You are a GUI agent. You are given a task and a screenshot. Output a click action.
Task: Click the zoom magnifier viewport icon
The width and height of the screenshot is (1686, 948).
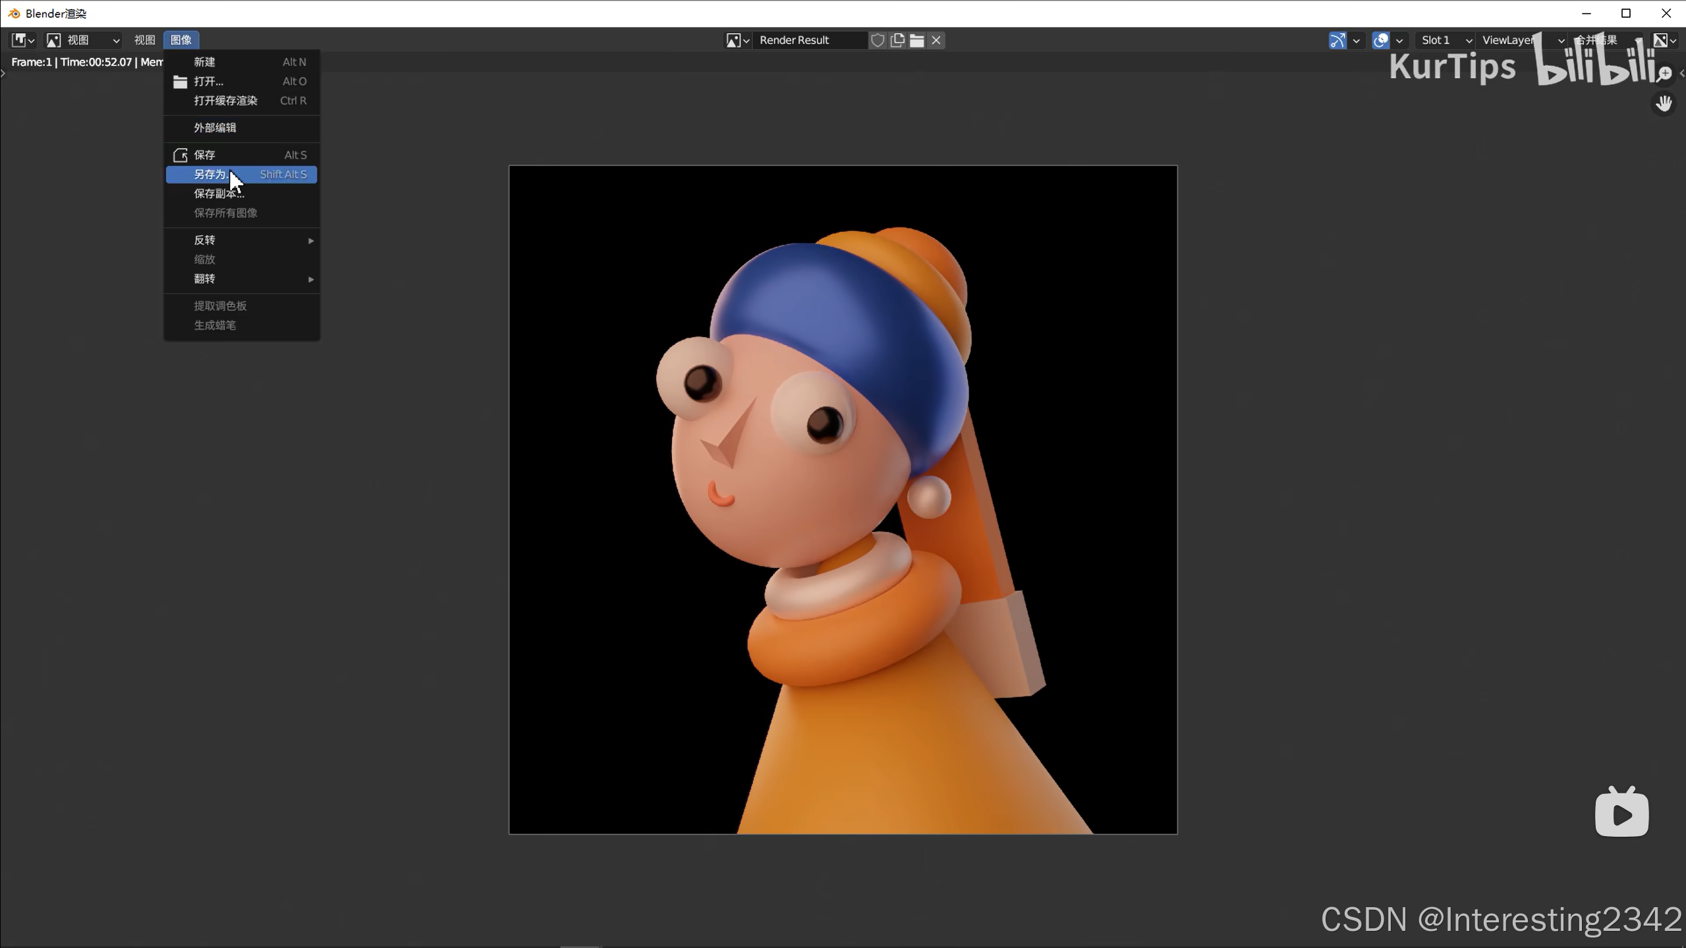[1664, 73]
